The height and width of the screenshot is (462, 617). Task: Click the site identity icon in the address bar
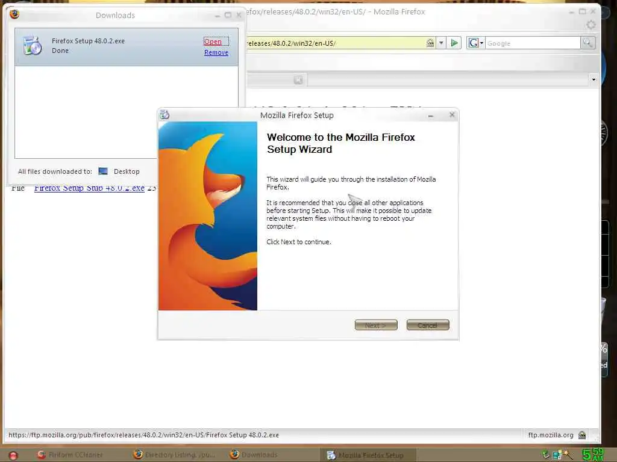[x=430, y=43]
